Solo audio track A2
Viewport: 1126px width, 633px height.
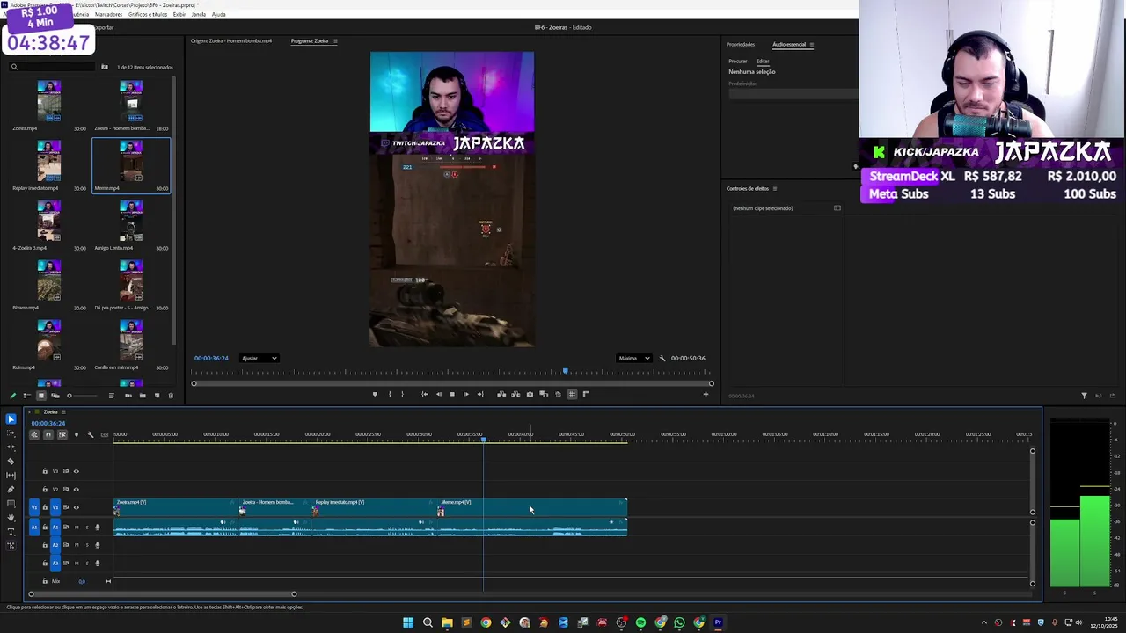[x=86, y=545]
